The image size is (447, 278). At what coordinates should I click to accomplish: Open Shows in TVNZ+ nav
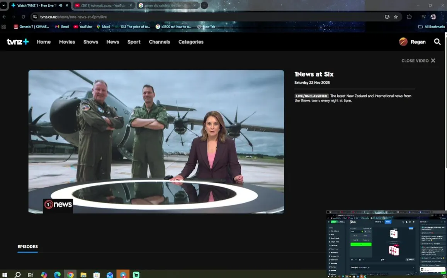click(x=91, y=42)
